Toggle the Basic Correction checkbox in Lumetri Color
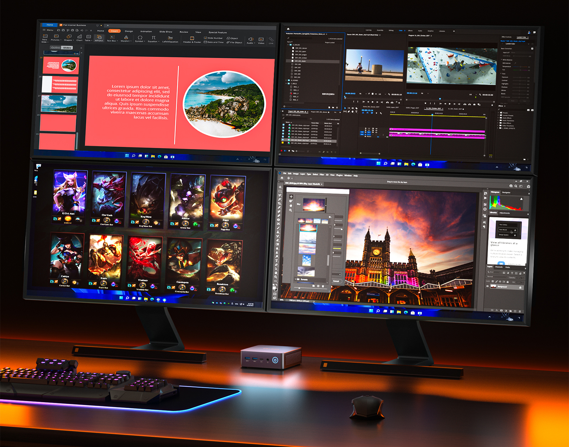 532,49
